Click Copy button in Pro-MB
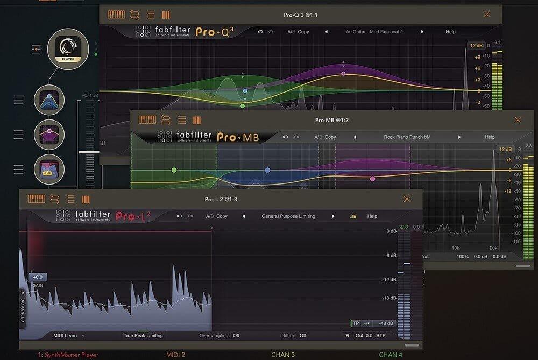Viewport: 538px width, 360px height. pyautogui.click(x=330, y=137)
